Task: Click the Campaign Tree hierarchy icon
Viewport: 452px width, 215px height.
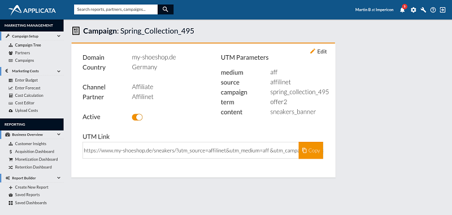Action: tap(11, 46)
